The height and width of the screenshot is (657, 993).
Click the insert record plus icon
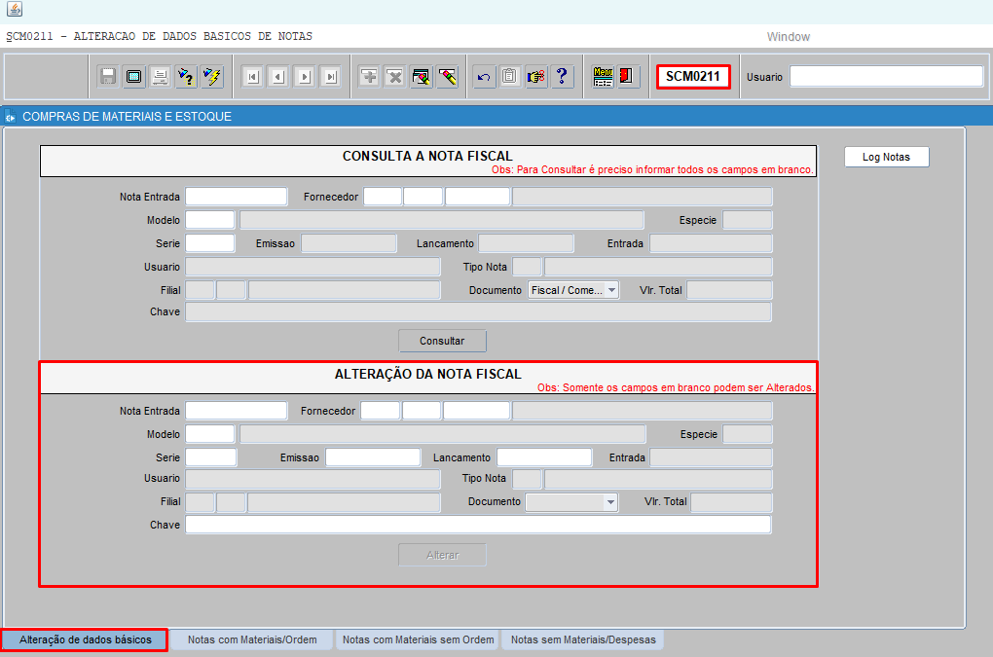369,77
